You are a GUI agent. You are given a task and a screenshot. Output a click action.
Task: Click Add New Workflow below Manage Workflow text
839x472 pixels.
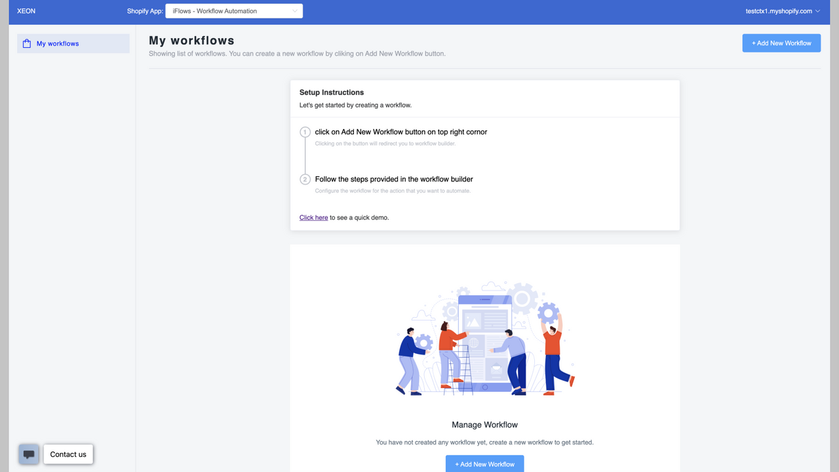click(484, 463)
